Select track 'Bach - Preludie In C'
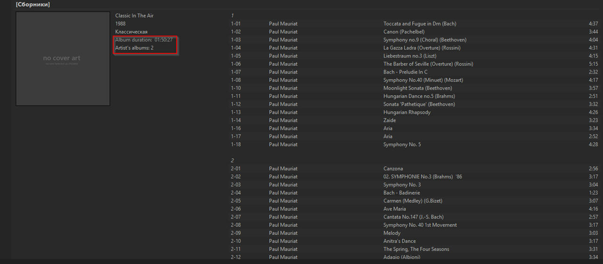The height and width of the screenshot is (264, 603). click(x=415, y=72)
